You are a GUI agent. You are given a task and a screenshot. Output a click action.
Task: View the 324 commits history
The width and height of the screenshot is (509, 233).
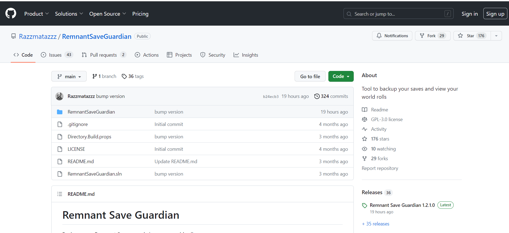(x=331, y=96)
